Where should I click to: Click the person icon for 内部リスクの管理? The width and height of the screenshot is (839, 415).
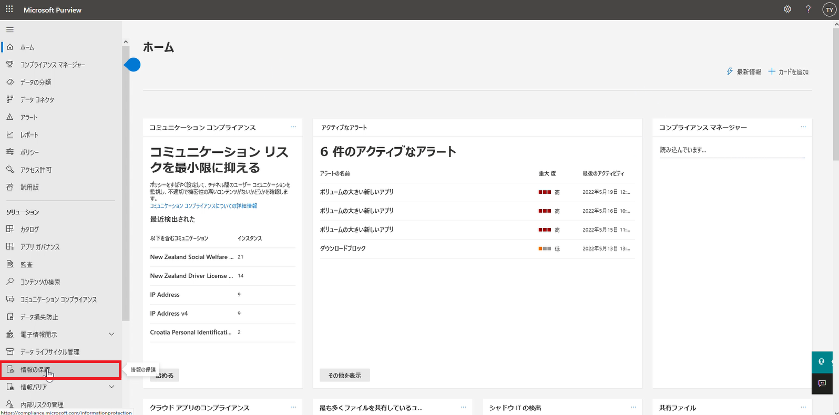[9, 404]
